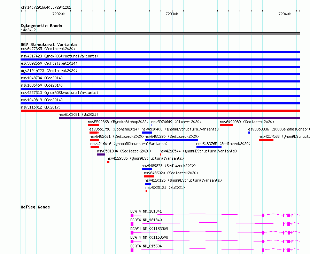Viewport: 310px width, 254px height.
Task: Open the nsv6103081 (Wu2021) label
Action: pyautogui.click(x=78, y=114)
